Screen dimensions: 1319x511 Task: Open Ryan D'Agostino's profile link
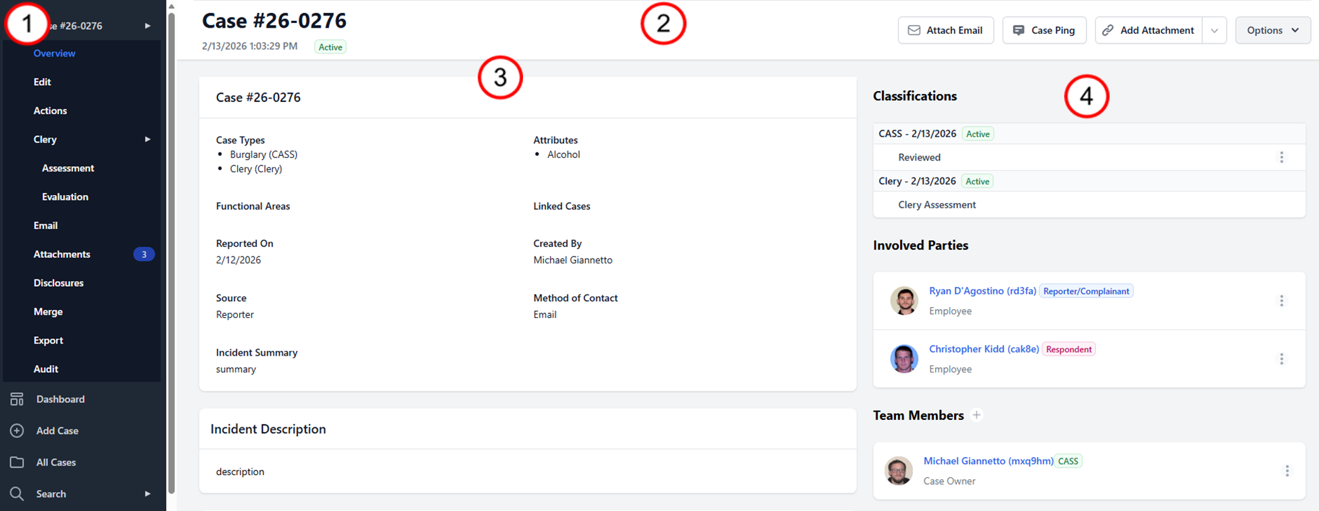coord(982,290)
